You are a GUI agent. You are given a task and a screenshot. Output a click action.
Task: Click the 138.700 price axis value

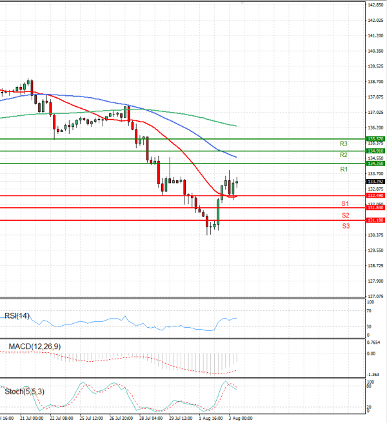click(375, 82)
